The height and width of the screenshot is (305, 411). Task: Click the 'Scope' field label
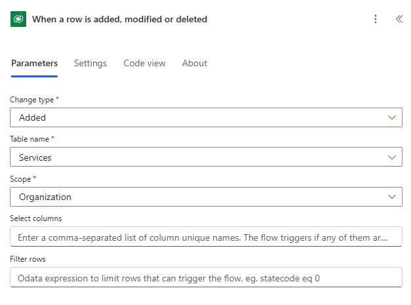pyautogui.click(x=20, y=178)
